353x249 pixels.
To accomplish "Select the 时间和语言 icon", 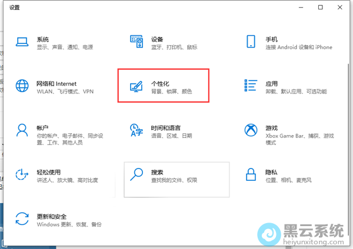I will coord(137,130).
